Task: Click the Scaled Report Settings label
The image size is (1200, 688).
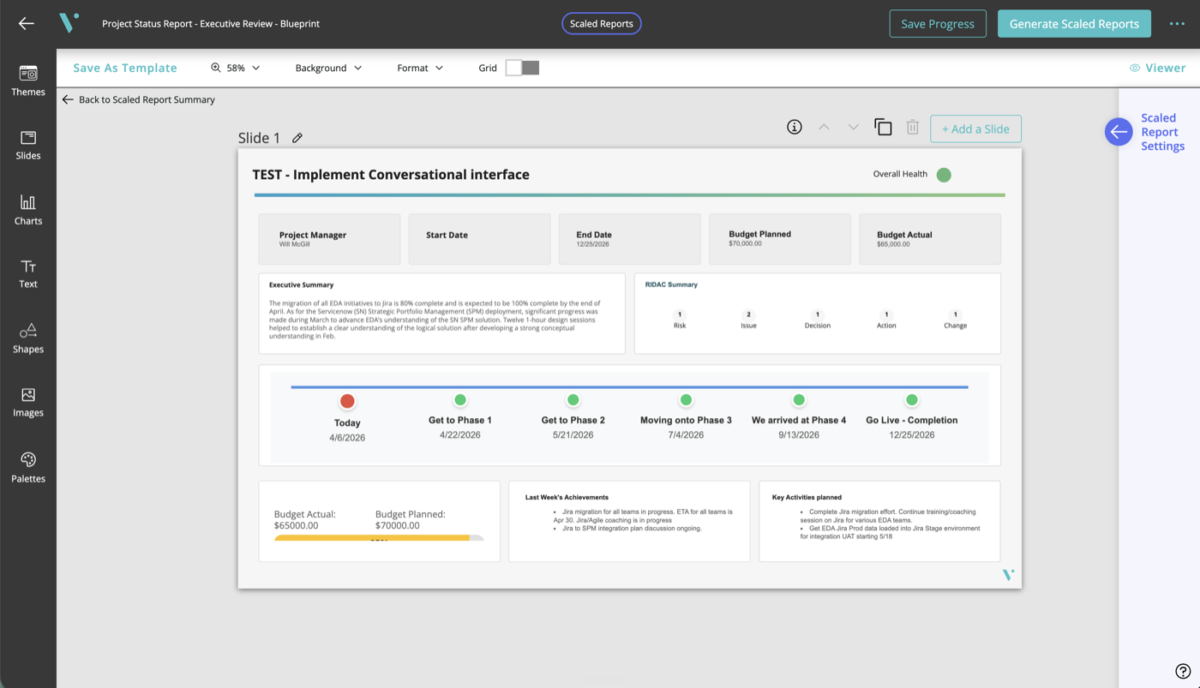Action: (1162, 132)
